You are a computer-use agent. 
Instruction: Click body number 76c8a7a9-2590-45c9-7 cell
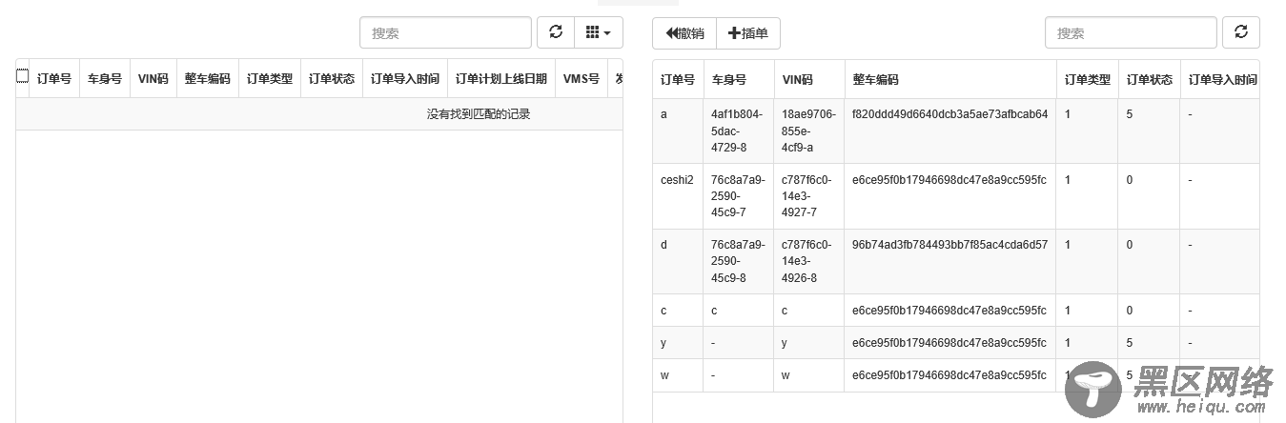[x=738, y=196]
